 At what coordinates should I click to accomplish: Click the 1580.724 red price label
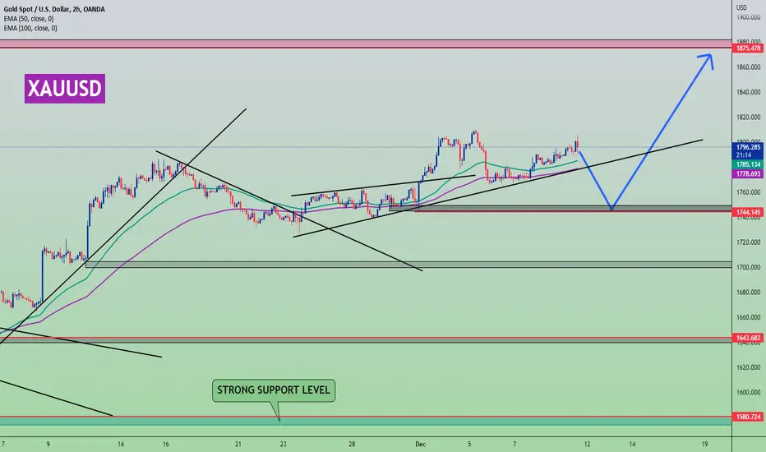(x=748, y=417)
